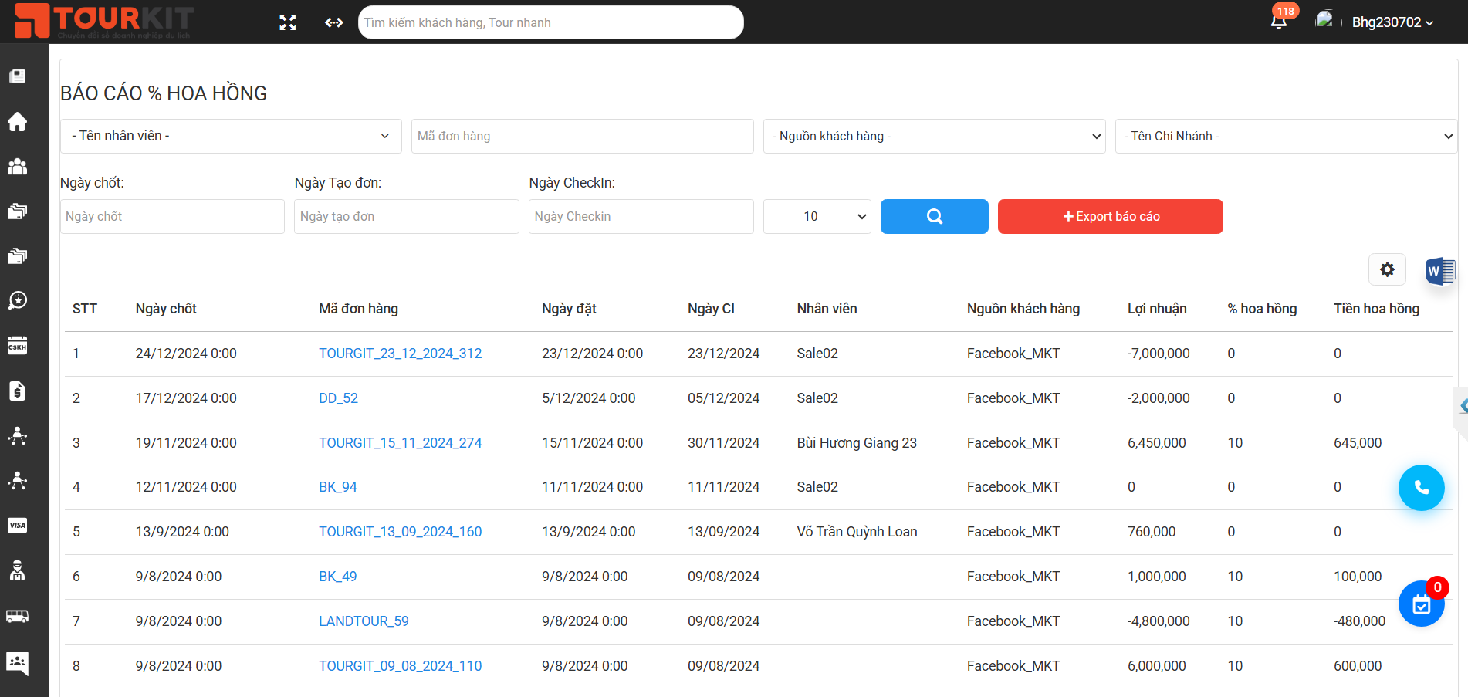Image resolution: width=1468 pixels, height=697 pixels.
Task: Open the bus vehicle icon
Action: (17, 616)
